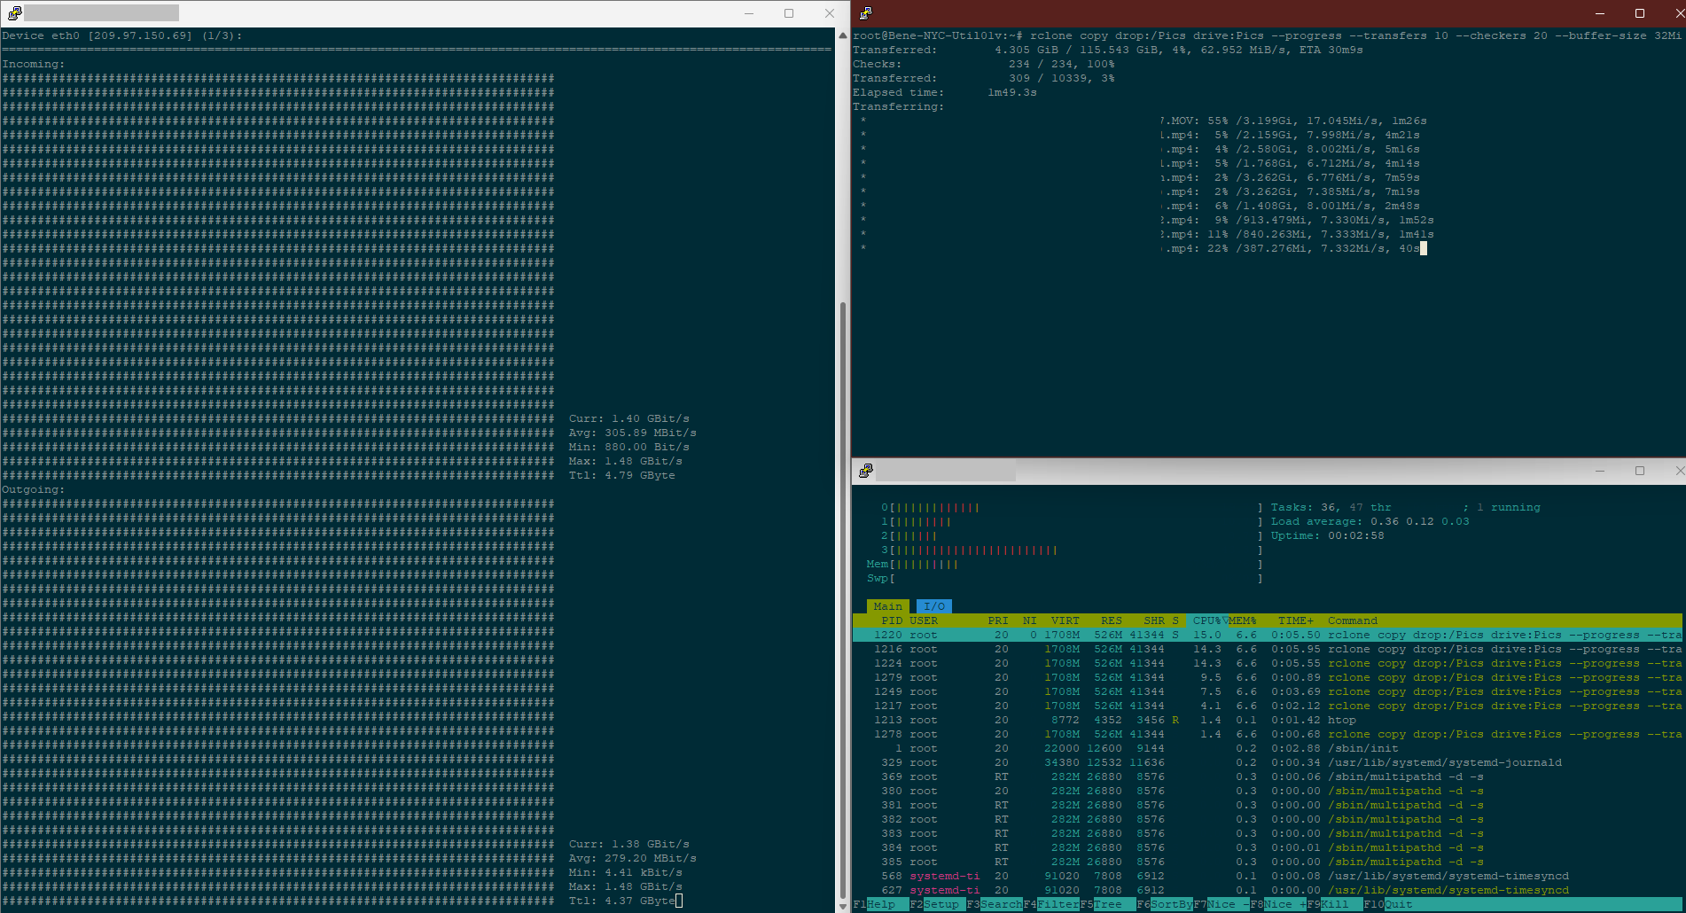Switch to the I/O tab in htop
This screenshot has width=1686, height=913.
tap(933, 606)
